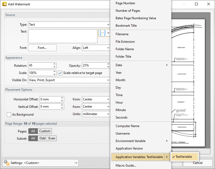Increase Horizontal Offset value

point(62,98)
